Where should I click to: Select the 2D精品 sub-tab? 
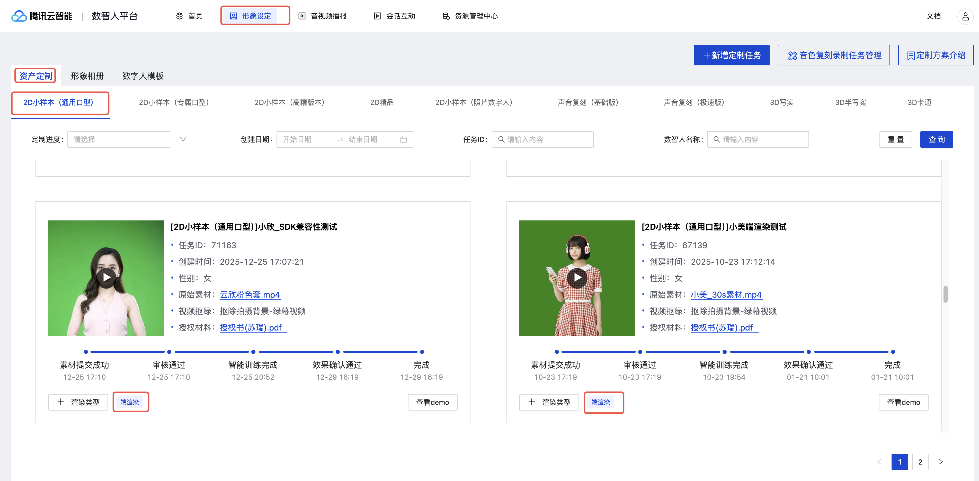click(x=381, y=102)
